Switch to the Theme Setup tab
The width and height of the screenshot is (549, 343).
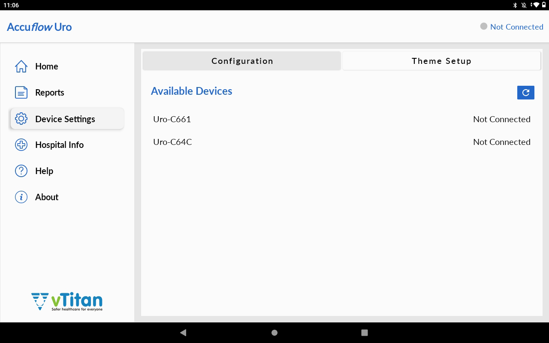coord(441,61)
